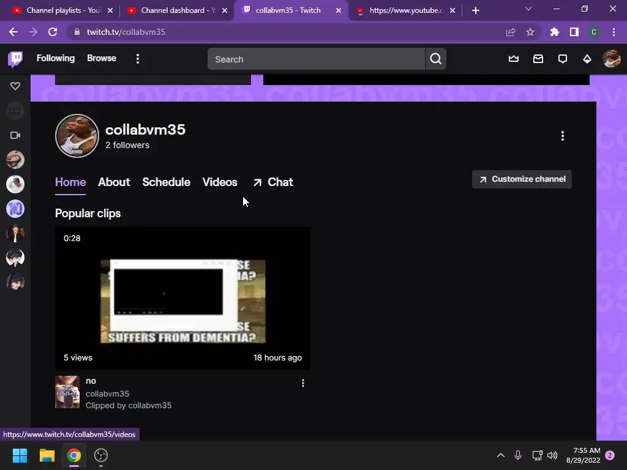Image resolution: width=627 pixels, height=470 pixels.
Task: Open the notifications inbox icon
Action: [x=538, y=59]
